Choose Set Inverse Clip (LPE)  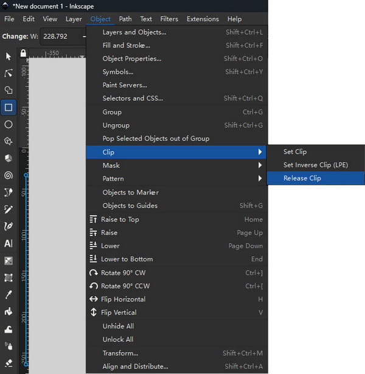click(315, 165)
